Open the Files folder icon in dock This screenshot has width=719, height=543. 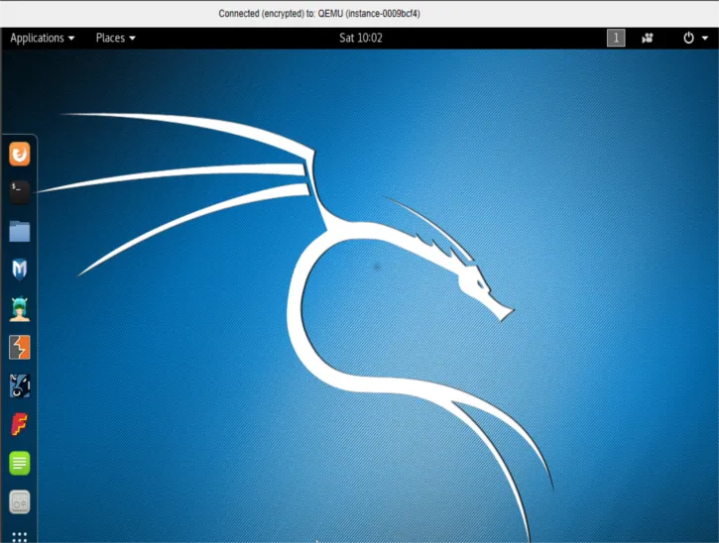[x=19, y=231]
